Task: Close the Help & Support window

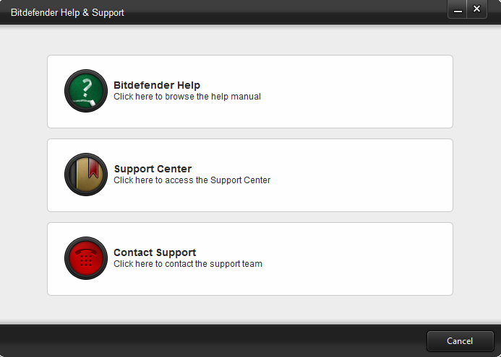Action: click(x=477, y=9)
